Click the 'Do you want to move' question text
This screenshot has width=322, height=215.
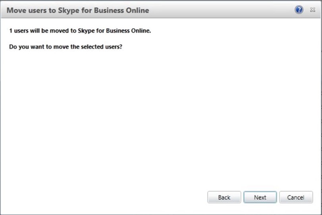tap(65, 46)
